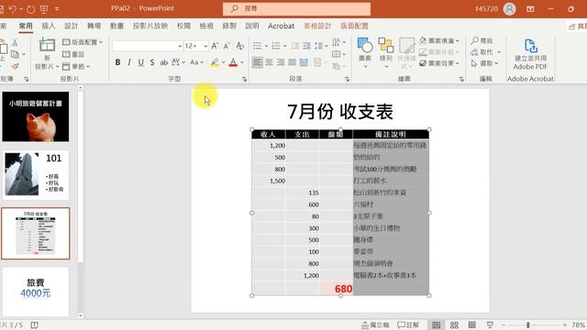Image resolution: width=587 pixels, height=330 pixels.
Task: Open the Change Case Aa dropdown
Action: (x=196, y=62)
